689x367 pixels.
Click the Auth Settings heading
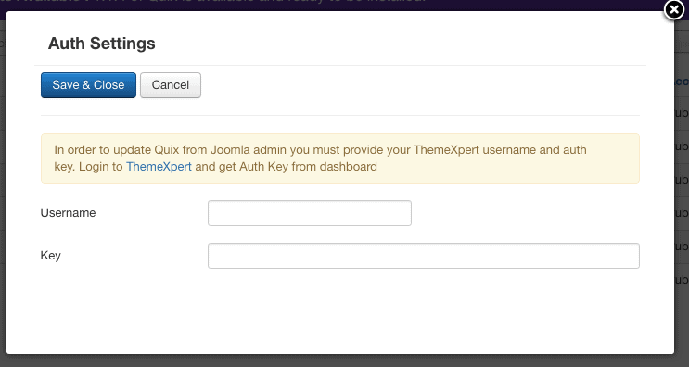(x=101, y=44)
